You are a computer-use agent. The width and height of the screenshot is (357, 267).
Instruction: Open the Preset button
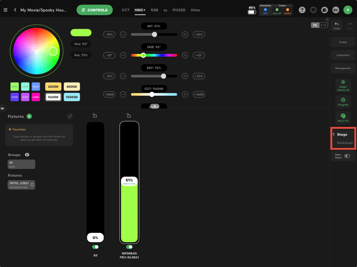pyautogui.click(x=343, y=42)
